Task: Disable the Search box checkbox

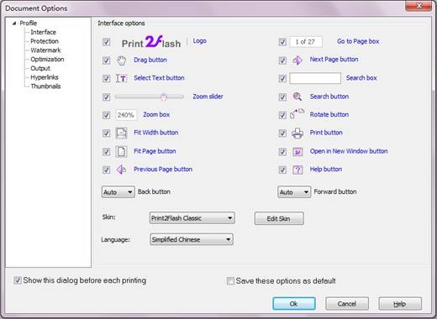Action: point(282,79)
